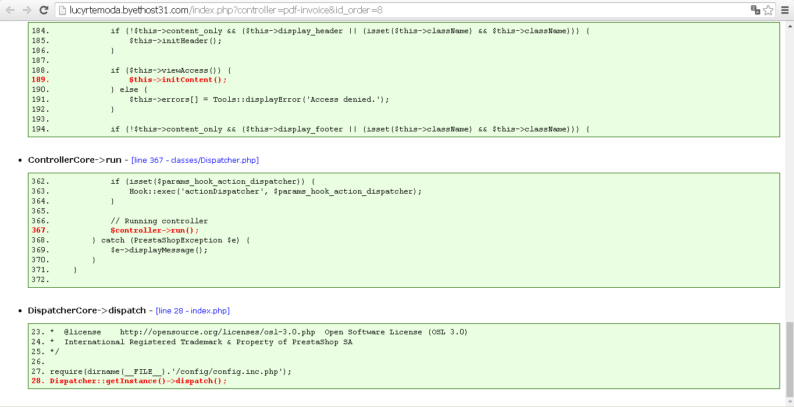Click the ControllerCore->run heading
794x407 pixels.
pos(74,160)
